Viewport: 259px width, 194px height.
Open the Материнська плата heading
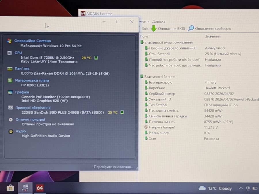click(32, 81)
